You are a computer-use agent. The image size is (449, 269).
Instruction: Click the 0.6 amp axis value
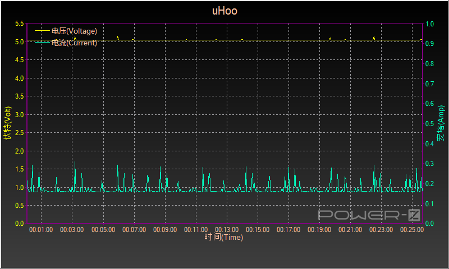coord(429,104)
